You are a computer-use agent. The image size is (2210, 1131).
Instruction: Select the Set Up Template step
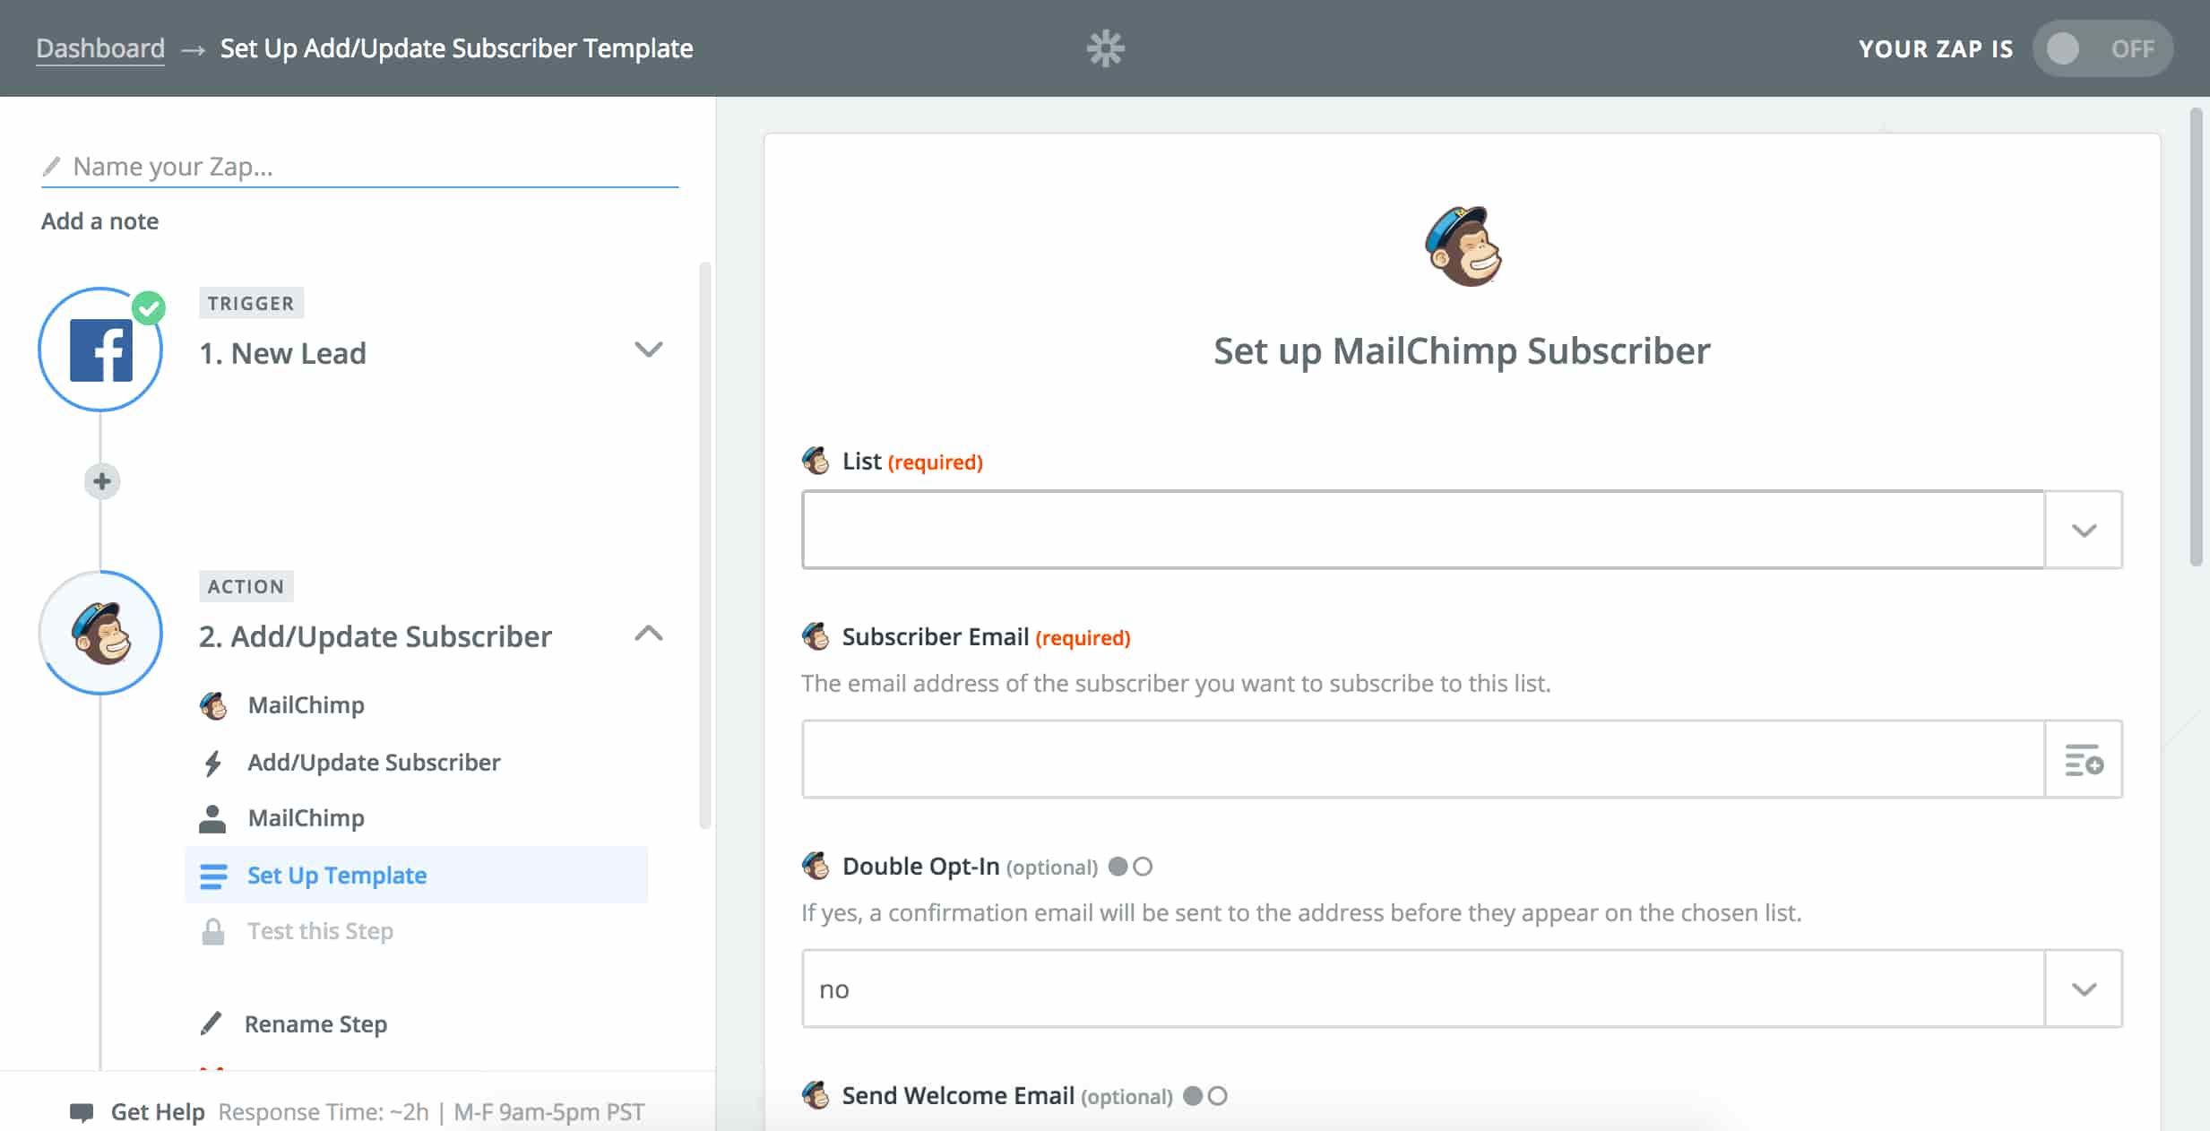pyautogui.click(x=416, y=875)
